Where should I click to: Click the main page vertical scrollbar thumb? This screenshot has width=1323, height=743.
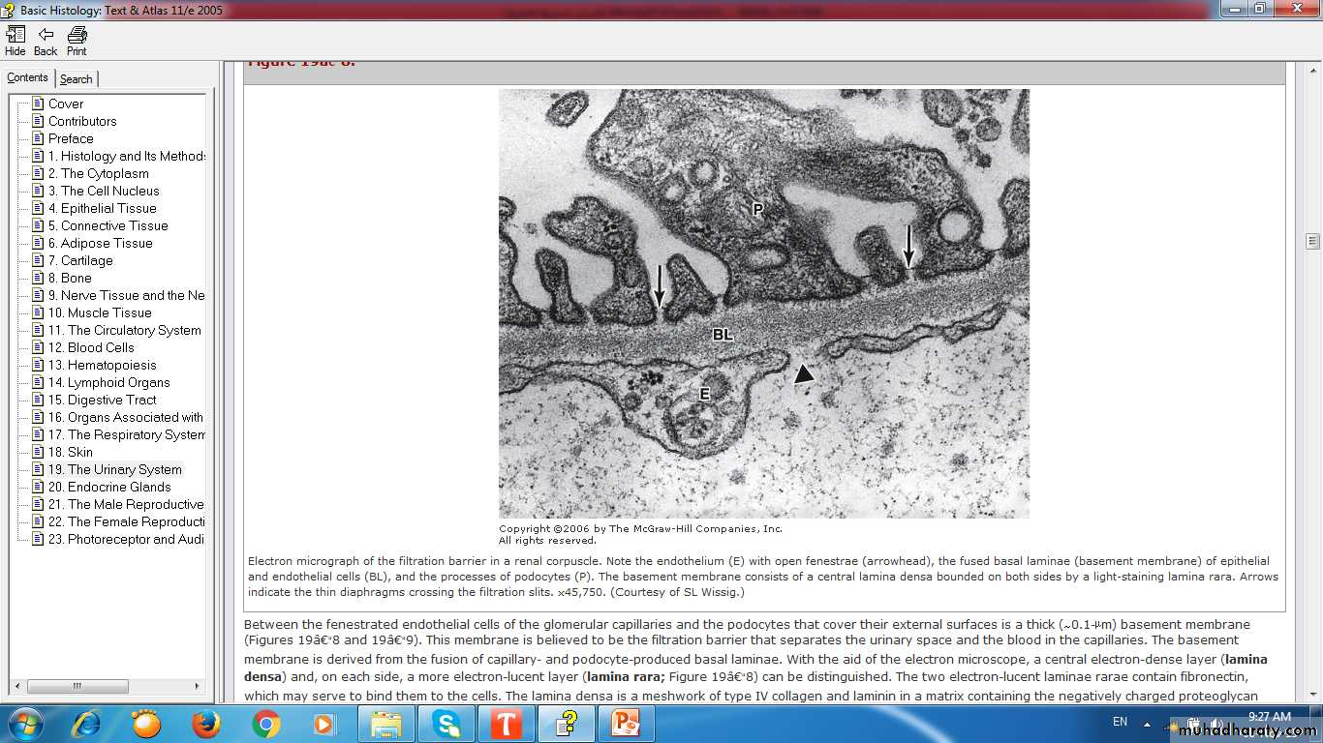tap(1312, 241)
